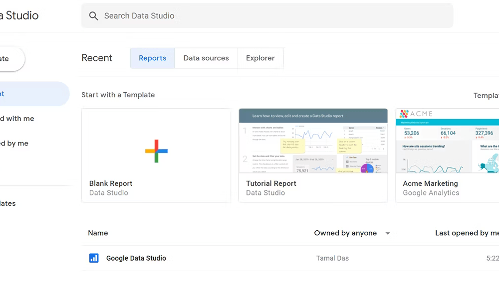Click the Google Data Studio report icon
The width and height of the screenshot is (499, 299).
pyautogui.click(x=94, y=258)
